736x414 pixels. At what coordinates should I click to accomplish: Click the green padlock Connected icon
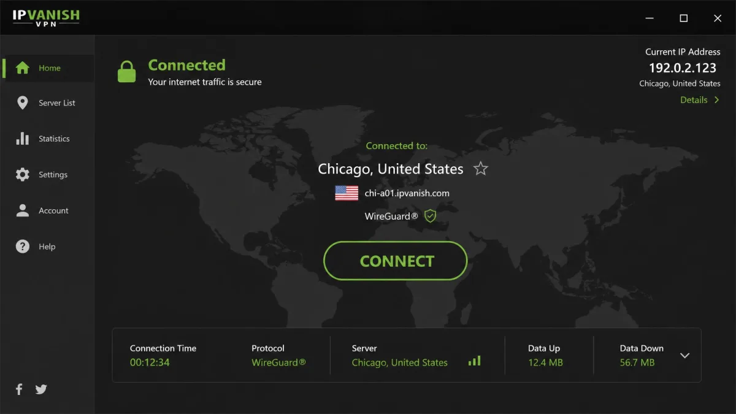(x=126, y=71)
